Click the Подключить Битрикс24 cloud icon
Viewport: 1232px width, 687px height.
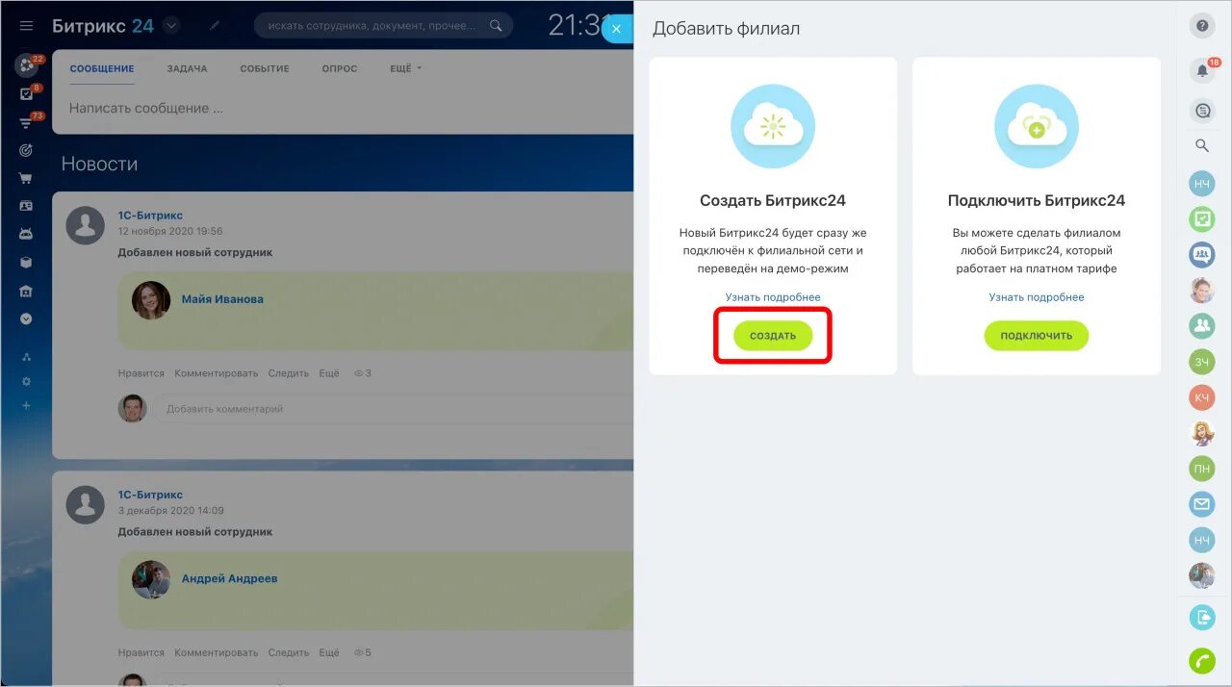pyautogui.click(x=1037, y=127)
